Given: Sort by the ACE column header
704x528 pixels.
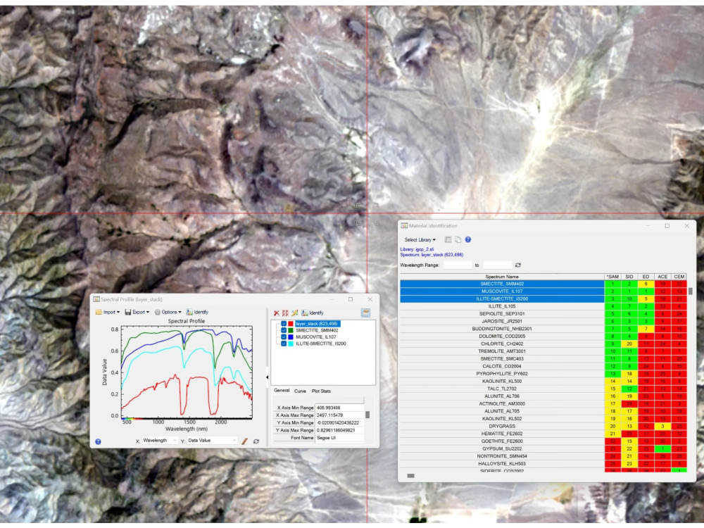Looking at the screenshot, I should pyautogui.click(x=662, y=277).
